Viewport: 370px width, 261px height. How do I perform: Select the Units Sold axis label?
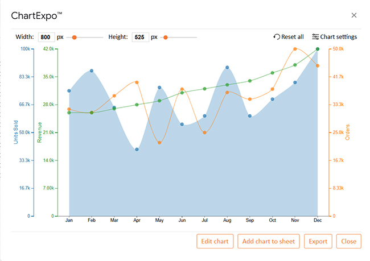[x=16, y=132]
